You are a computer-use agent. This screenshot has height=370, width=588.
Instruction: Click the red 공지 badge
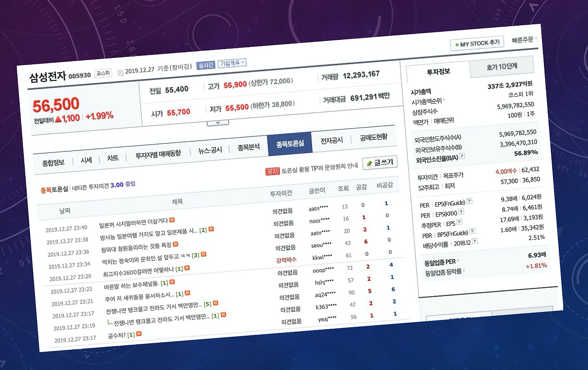(272, 171)
